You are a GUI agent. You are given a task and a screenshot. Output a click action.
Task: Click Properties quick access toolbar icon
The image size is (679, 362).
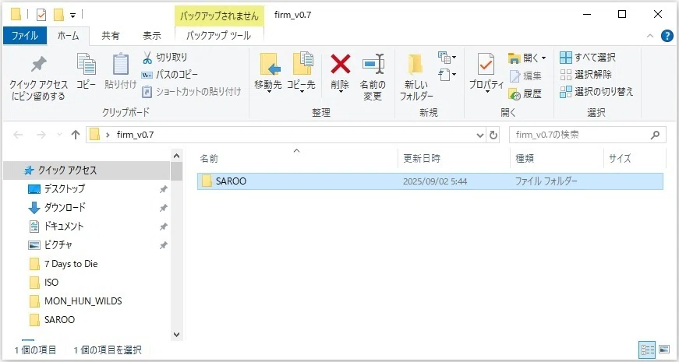41,15
